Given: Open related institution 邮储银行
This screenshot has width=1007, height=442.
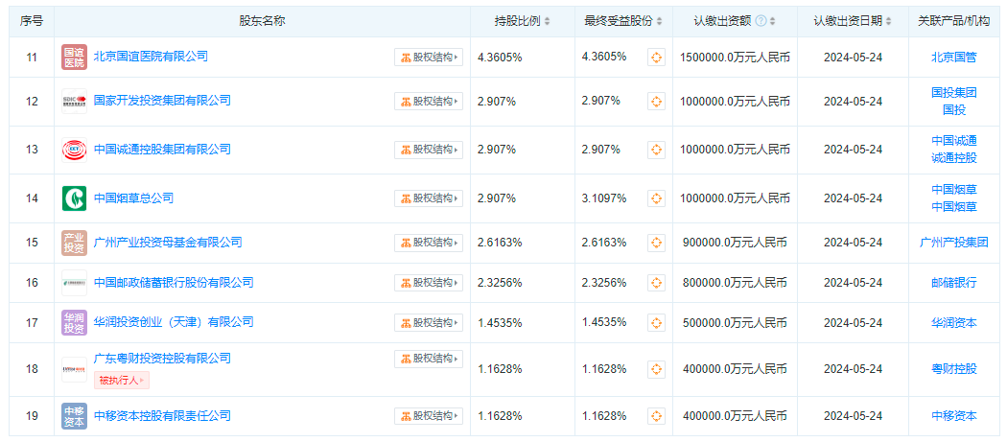Looking at the screenshot, I should pyautogui.click(x=953, y=283).
